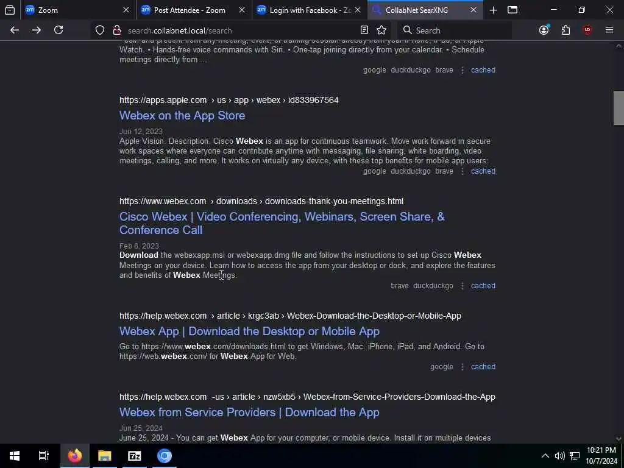Open cached link for topmost partial result
Screen dimensions: 624x468
pyautogui.click(x=483, y=70)
